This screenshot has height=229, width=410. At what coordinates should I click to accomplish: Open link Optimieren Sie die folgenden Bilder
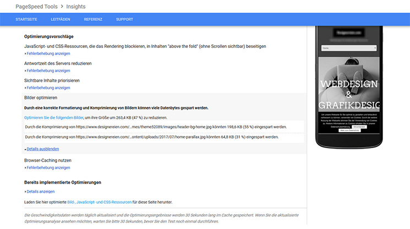tap(53, 118)
